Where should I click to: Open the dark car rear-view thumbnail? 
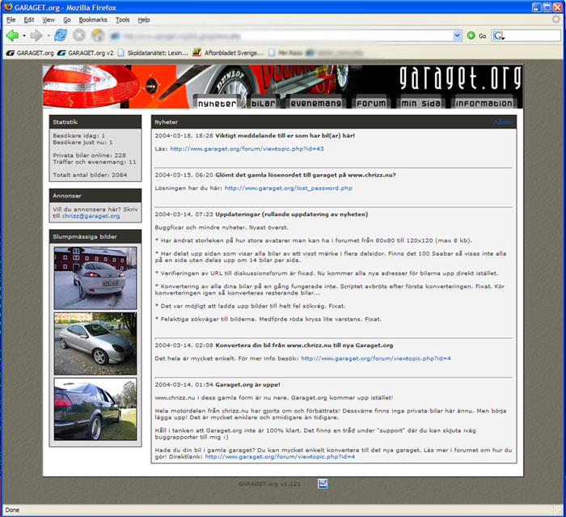(x=95, y=409)
